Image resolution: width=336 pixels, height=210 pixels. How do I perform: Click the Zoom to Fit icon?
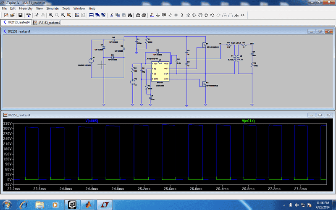pos(69,15)
